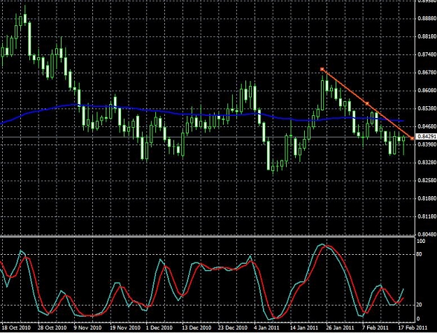Click the 4 Jan 2011 date label
This screenshot has width=437, height=333.
tap(268, 327)
